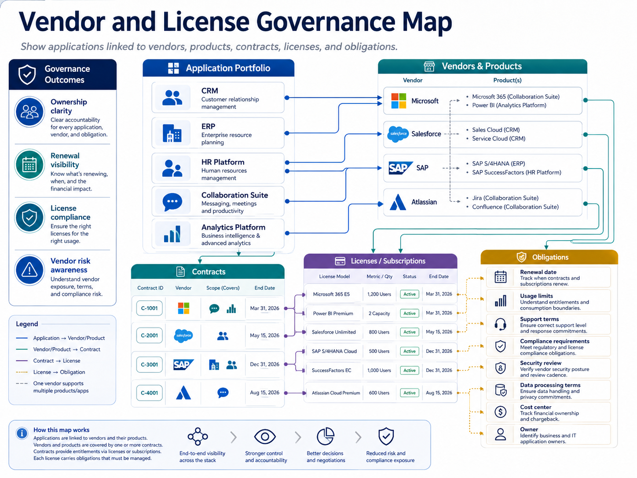Click the Usage limits bar chart icon
Viewport: 637px width, 478px height.
point(501,301)
